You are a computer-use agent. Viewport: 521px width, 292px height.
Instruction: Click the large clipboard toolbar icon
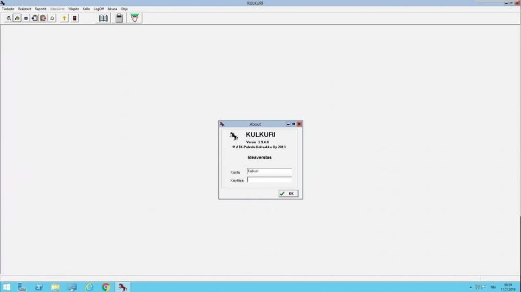[x=119, y=18]
